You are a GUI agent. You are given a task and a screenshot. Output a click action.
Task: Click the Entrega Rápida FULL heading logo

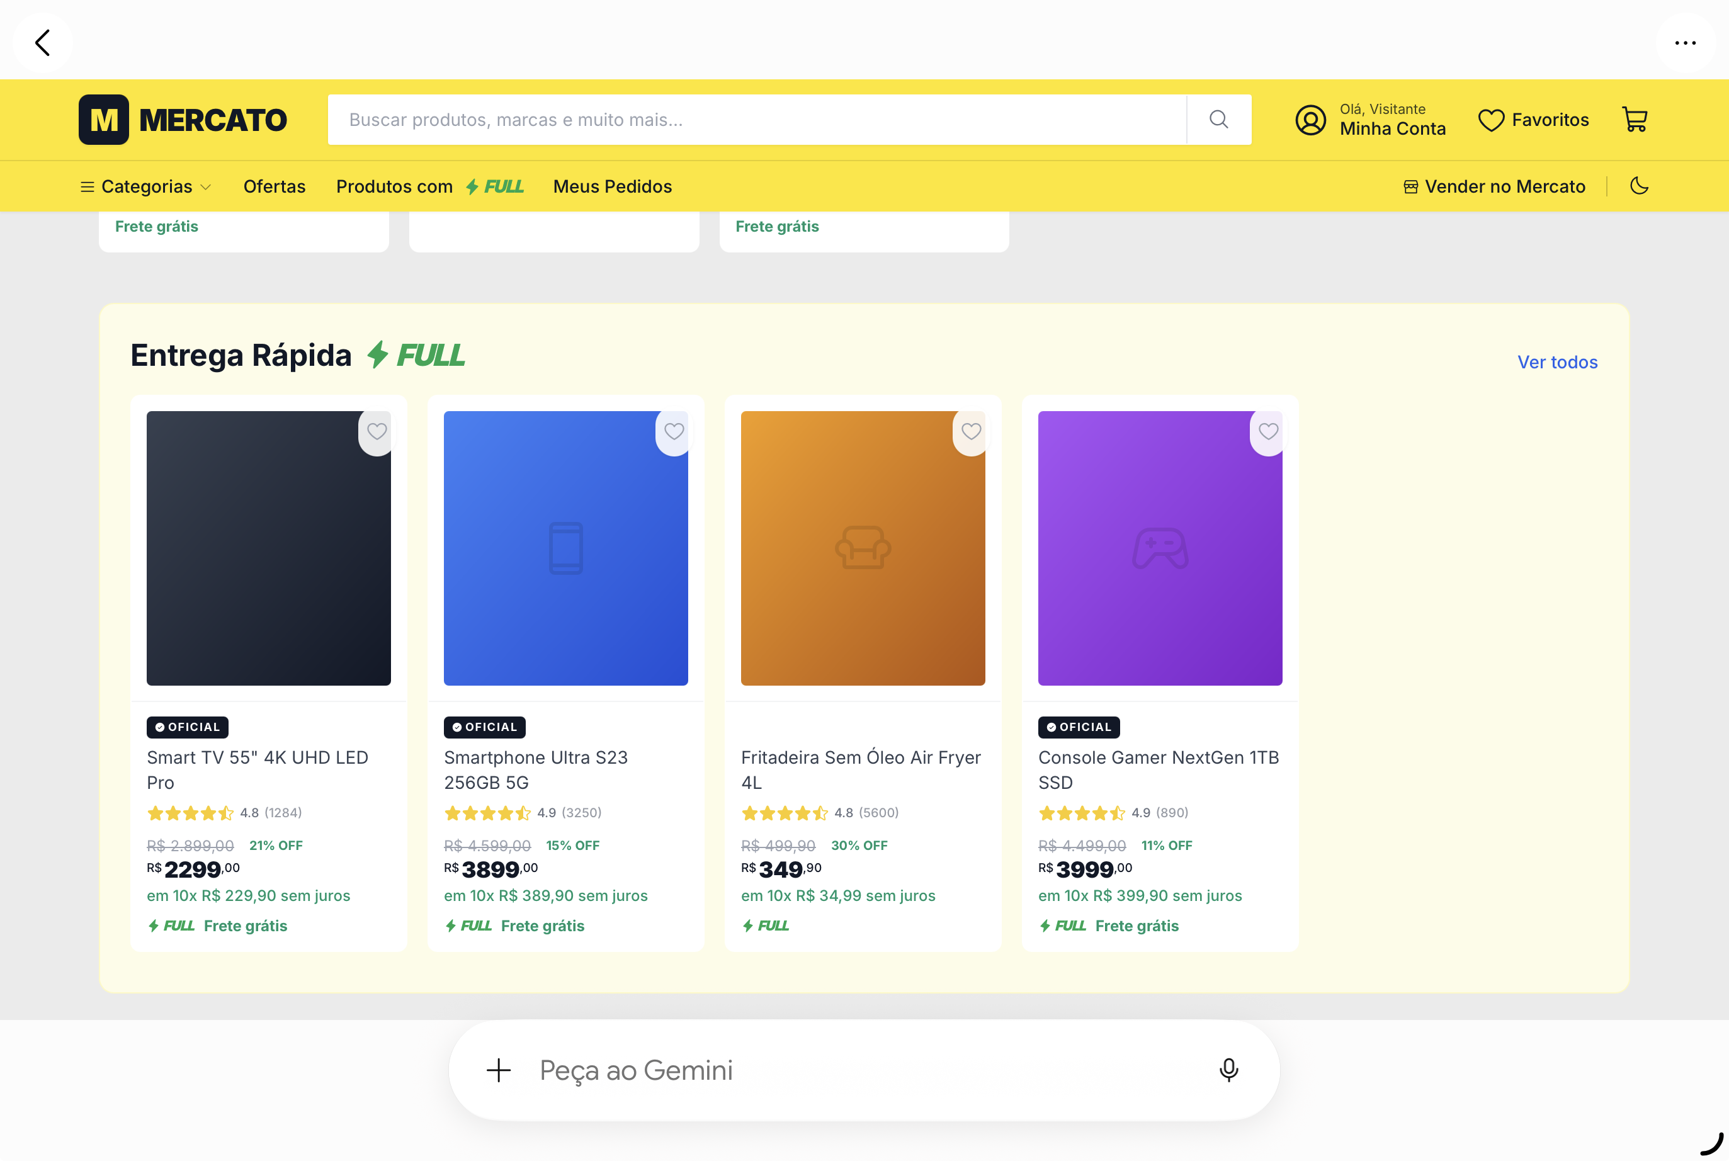click(x=416, y=355)
